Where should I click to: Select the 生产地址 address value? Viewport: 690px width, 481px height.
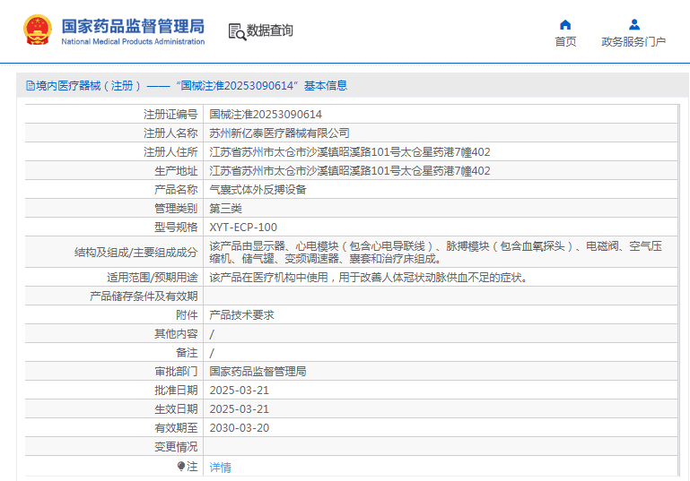(350, 171)
